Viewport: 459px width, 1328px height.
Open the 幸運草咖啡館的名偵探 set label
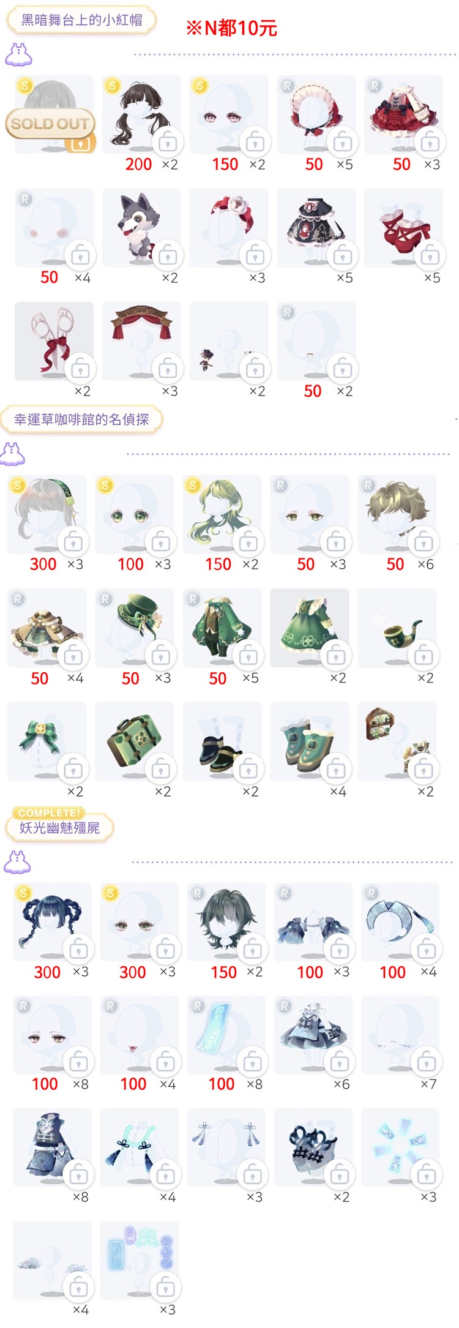(x=81, y=419)
